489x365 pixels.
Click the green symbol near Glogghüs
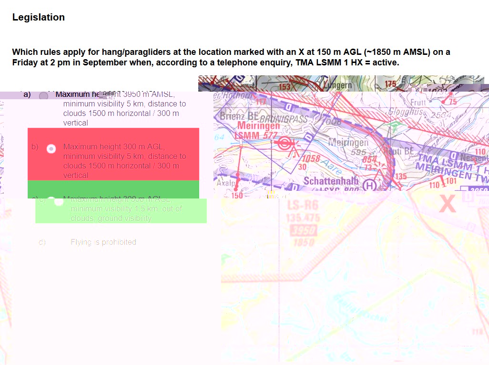(x=394, y=125)
